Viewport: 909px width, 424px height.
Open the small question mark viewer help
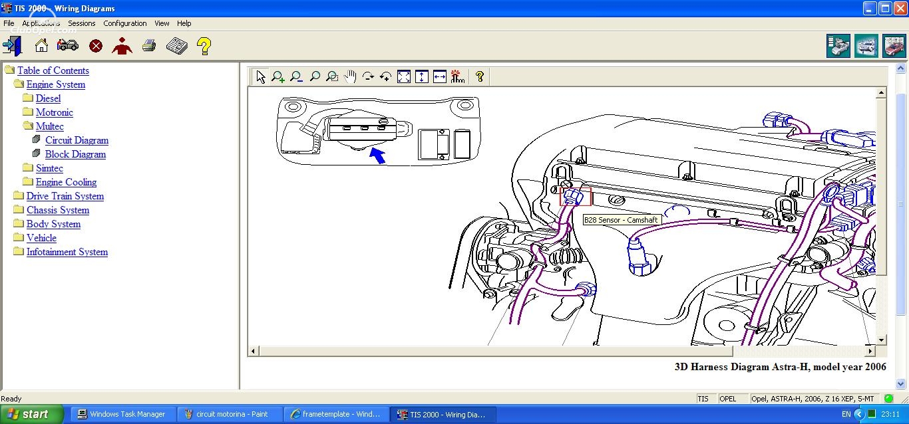[479, 76]
